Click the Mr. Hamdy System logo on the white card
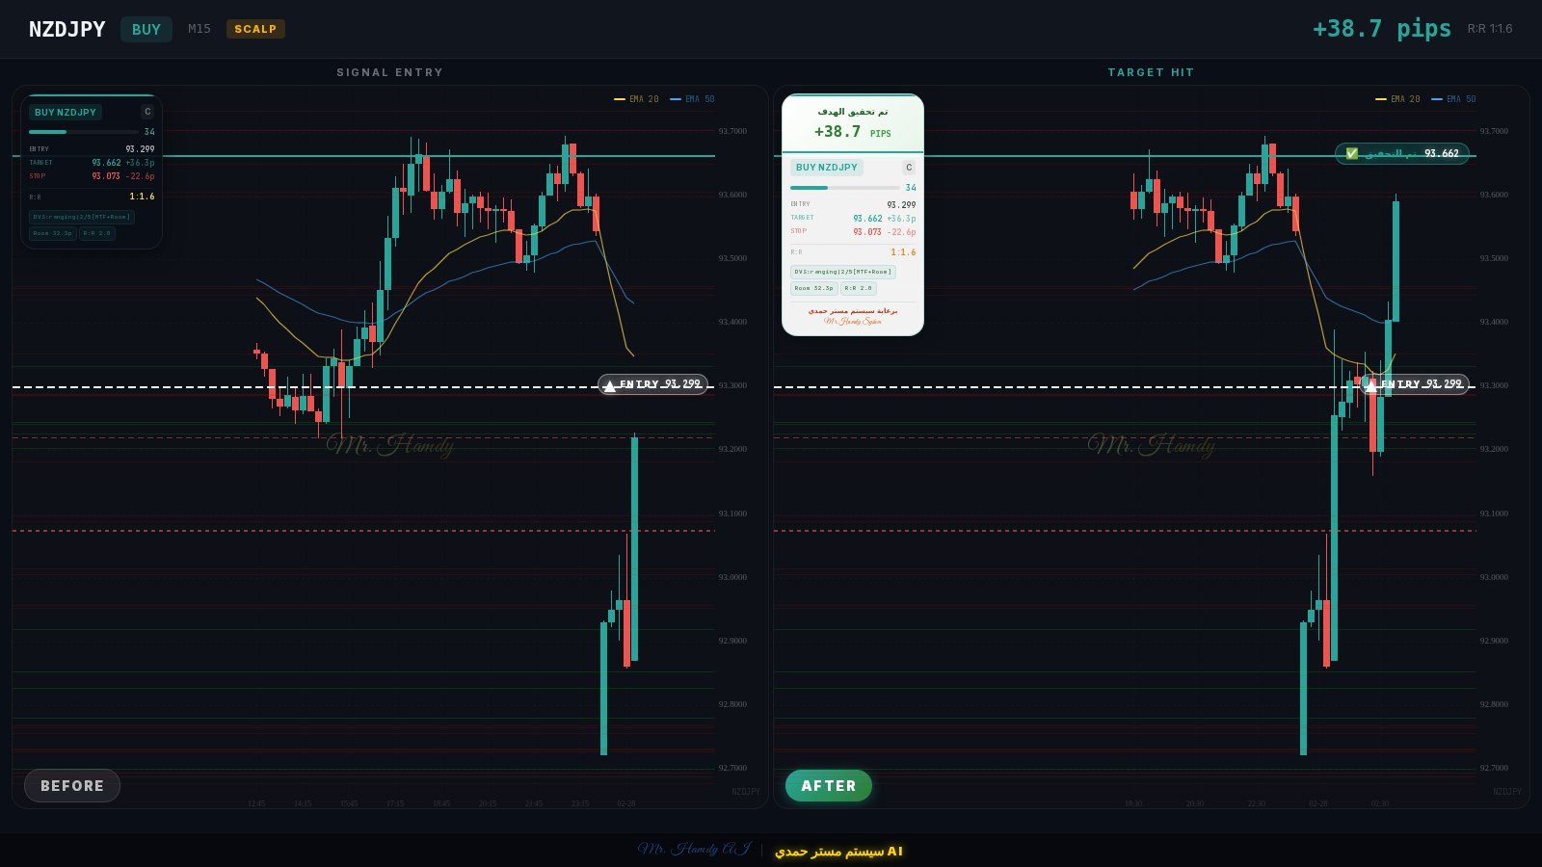Viewport: 1542px width, 867px height. pos(853,322)
